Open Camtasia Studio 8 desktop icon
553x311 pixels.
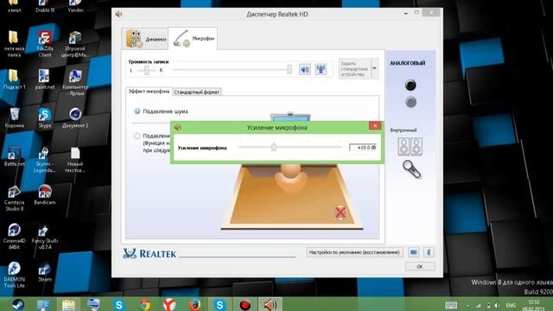[14, 198]
